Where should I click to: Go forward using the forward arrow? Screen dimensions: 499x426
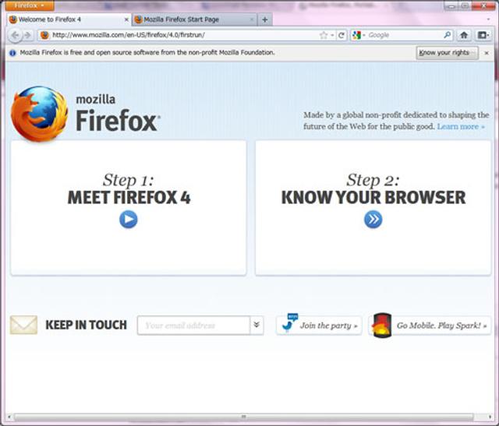tap(28, 35)
